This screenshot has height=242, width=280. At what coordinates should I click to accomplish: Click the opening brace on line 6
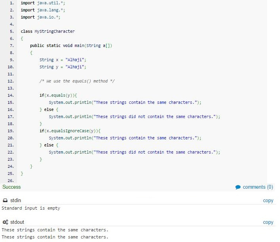pos(22,39)
